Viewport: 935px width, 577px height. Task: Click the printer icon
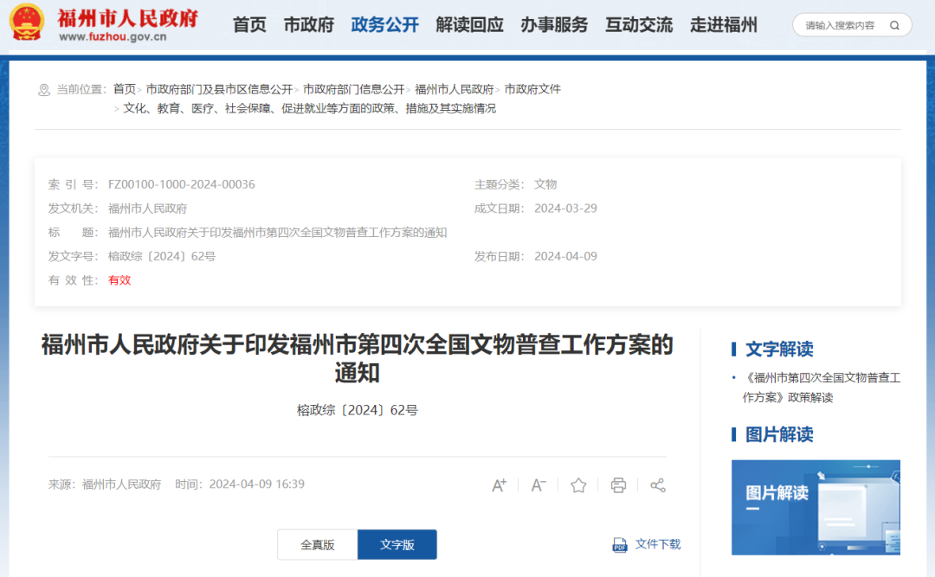tap(618, 485)
